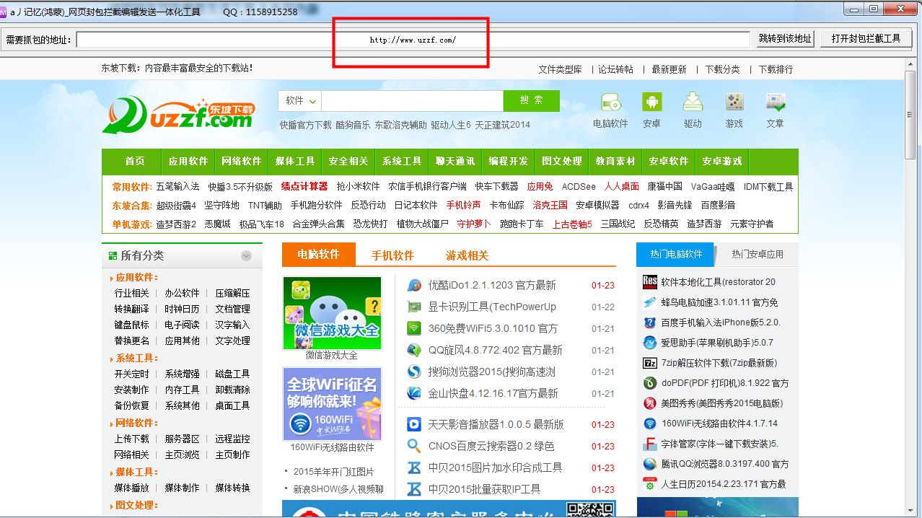Image resolution: width=922 pixels, height=518 pixels.
Task: Select the 电脑软件 orange tab
Action: [x=319, y=255]
